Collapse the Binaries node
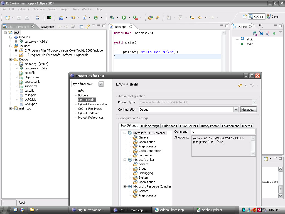This screenshot has width=285, height=214. (11, 37)
